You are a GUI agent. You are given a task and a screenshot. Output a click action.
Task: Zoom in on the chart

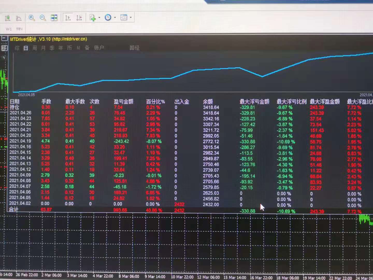coord(32,18)
